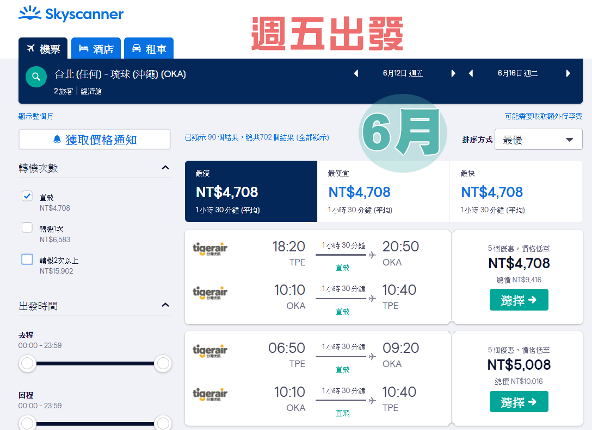Click the 回程 slider left handle
This screenshot has height=430, width=592.
point(27,423)
